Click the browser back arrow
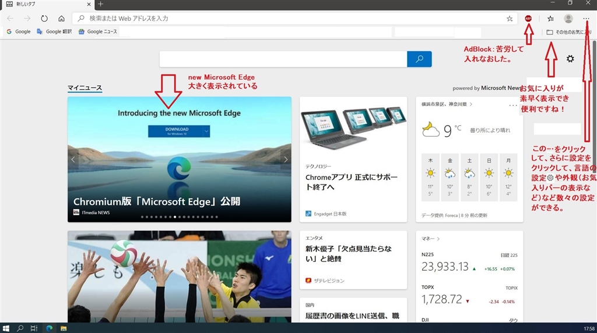Image resolution: width=597 pixels, height=333 pixels. (10, 18)
